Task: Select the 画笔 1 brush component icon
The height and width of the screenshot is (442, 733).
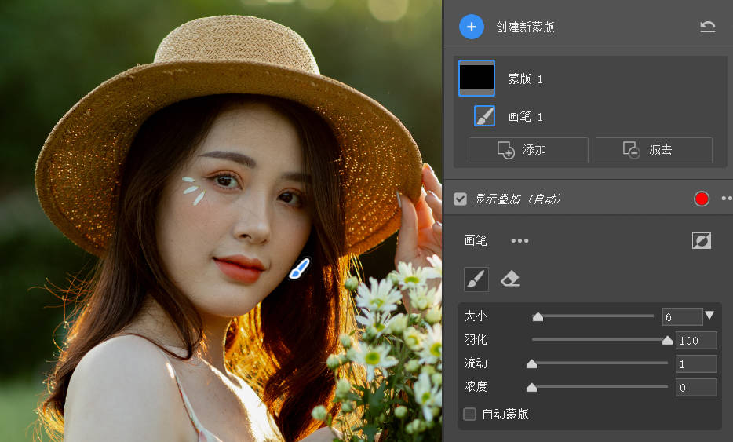Action: (484, 116)
